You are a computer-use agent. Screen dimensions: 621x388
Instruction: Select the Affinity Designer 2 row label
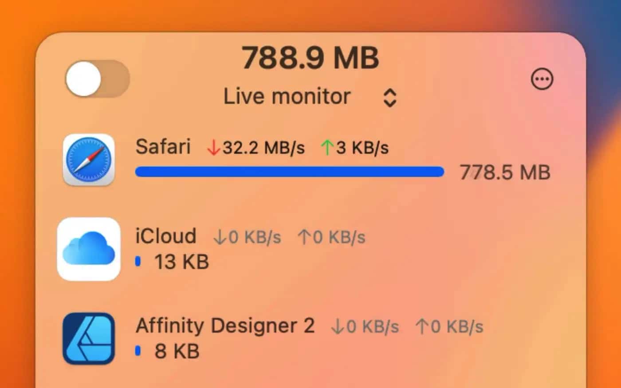click(225, 326)
